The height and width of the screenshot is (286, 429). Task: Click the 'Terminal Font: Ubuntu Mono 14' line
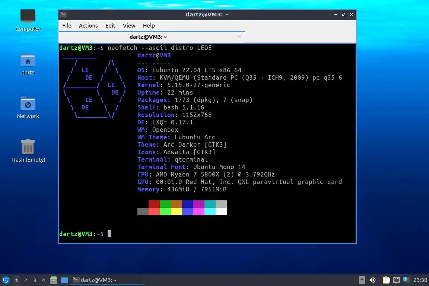191,167
